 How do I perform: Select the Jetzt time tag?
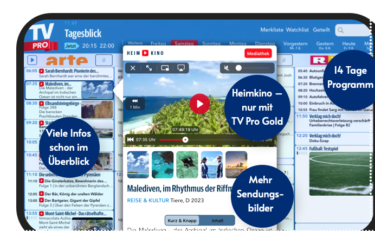click(x=71, y=46)
